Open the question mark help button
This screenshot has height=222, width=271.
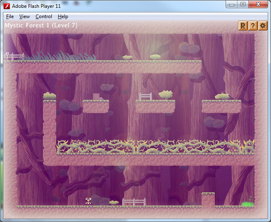253,26
